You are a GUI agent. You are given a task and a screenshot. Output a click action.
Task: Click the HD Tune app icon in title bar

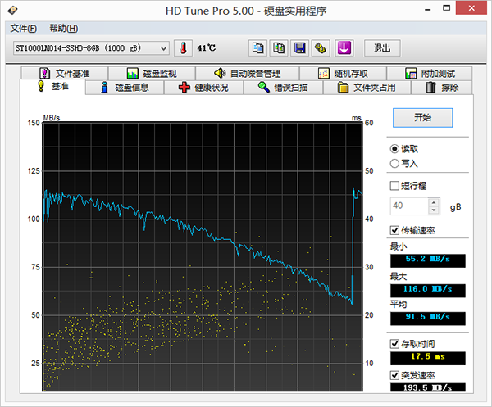[12, 11]
